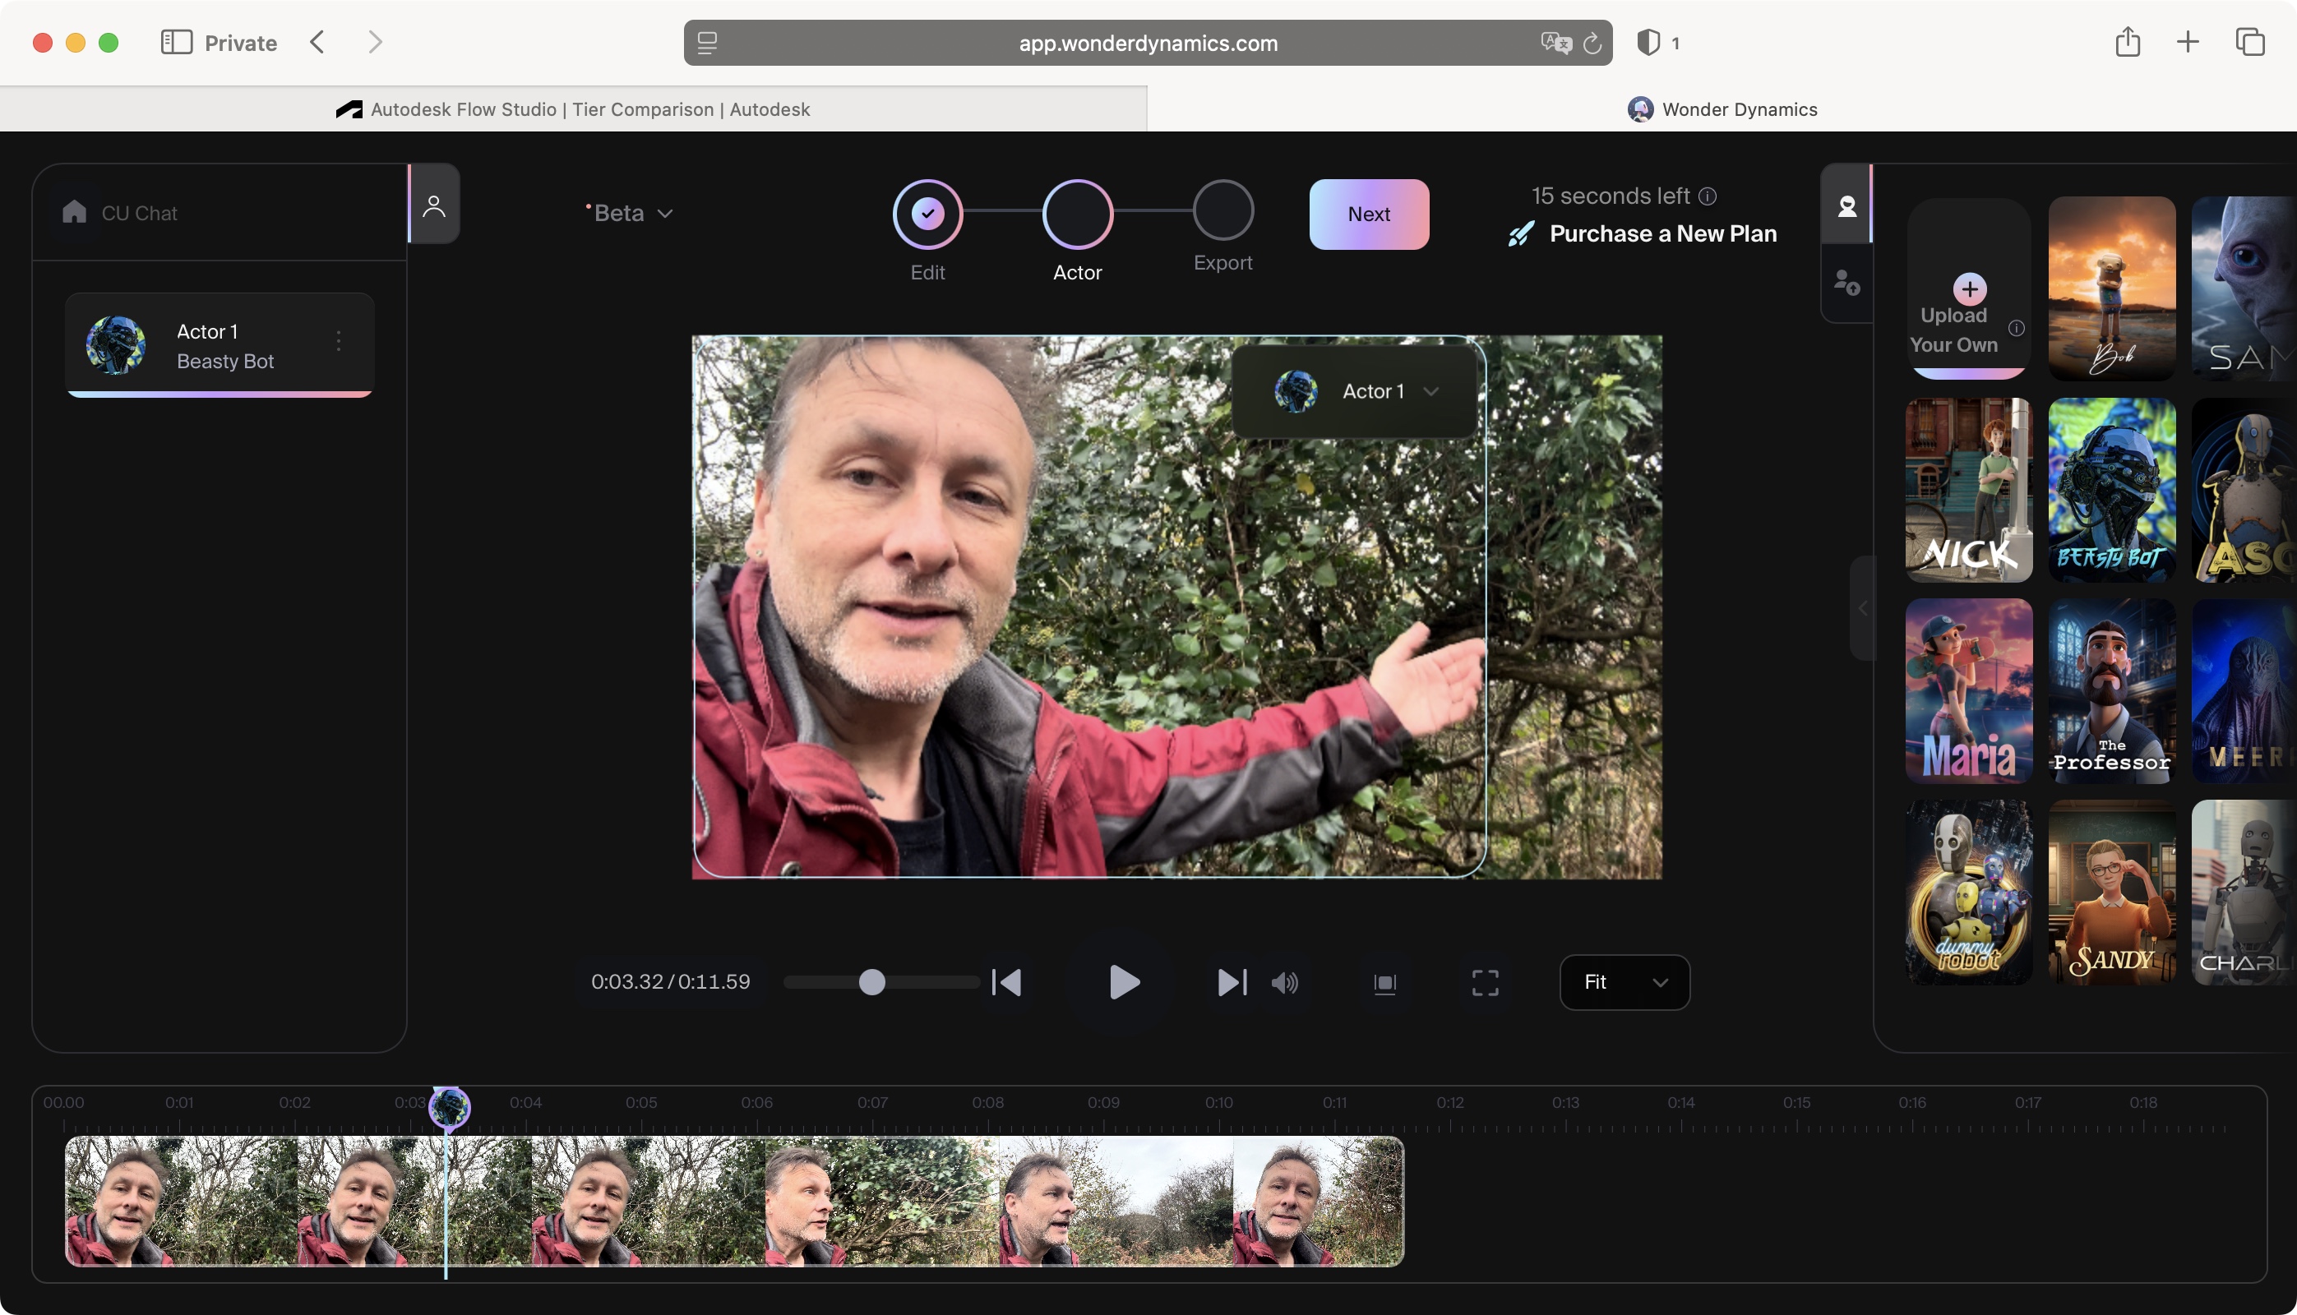The height and width of the screenshot is (1315, 2297).
Task: Click the playback position slider knob
Action: tap(871, 982)
